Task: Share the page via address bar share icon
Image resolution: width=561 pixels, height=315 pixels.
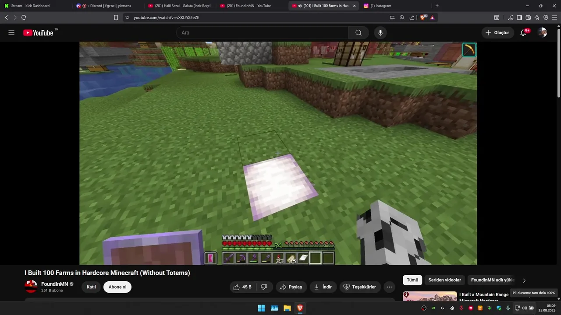Action: 412,17
